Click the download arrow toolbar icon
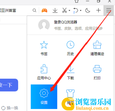This screenshot has height=111, width=115. [x=55, y=10]
